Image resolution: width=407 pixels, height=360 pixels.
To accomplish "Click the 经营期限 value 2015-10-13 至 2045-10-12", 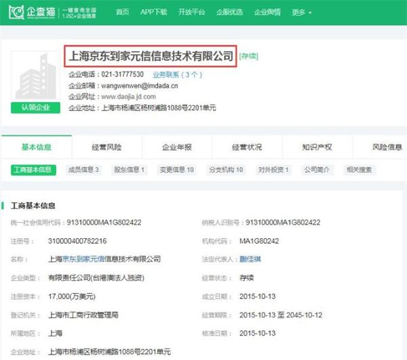I will tap(281, 315).
